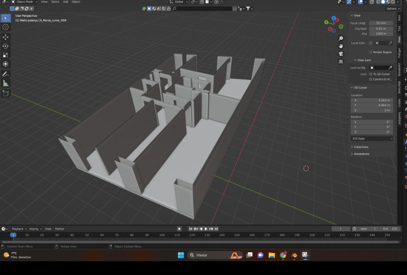
Task: Activate the Transform tool
Action: point(6,64)
